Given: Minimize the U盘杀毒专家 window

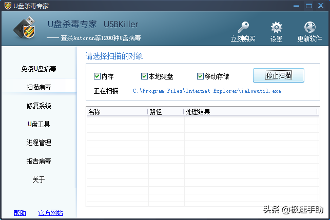Looking at the screenshot, I should coord(296,6).
